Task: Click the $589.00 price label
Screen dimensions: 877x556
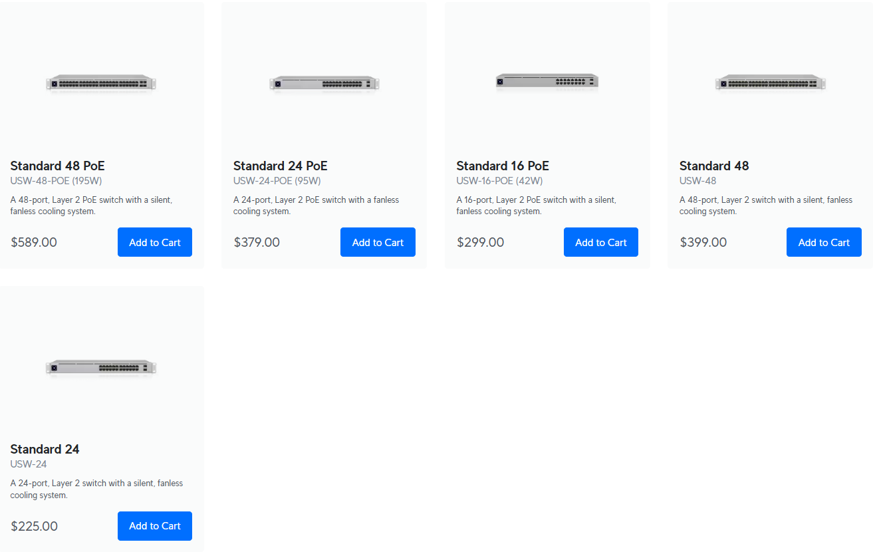Action: (34, 242)
